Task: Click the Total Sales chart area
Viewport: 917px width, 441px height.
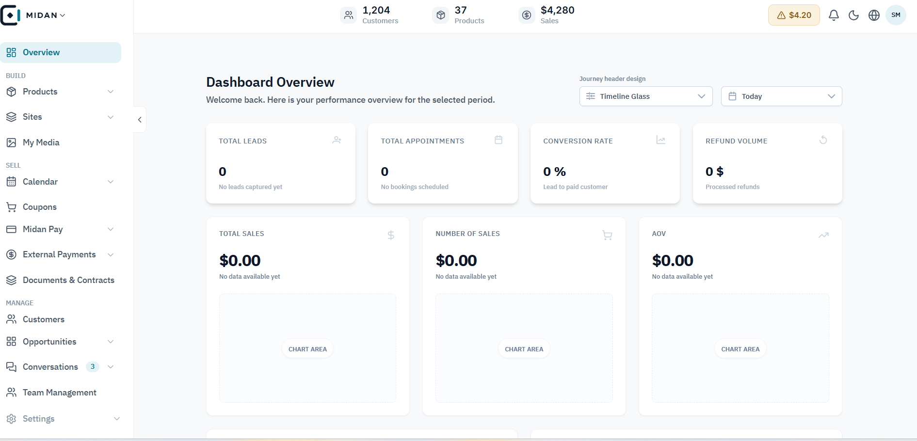Action: click(x=307, y=348)
